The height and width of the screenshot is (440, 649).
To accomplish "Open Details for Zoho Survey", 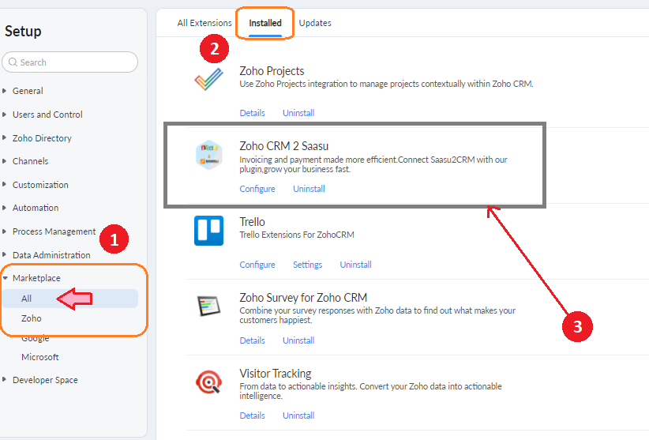I will click(252, 340).
